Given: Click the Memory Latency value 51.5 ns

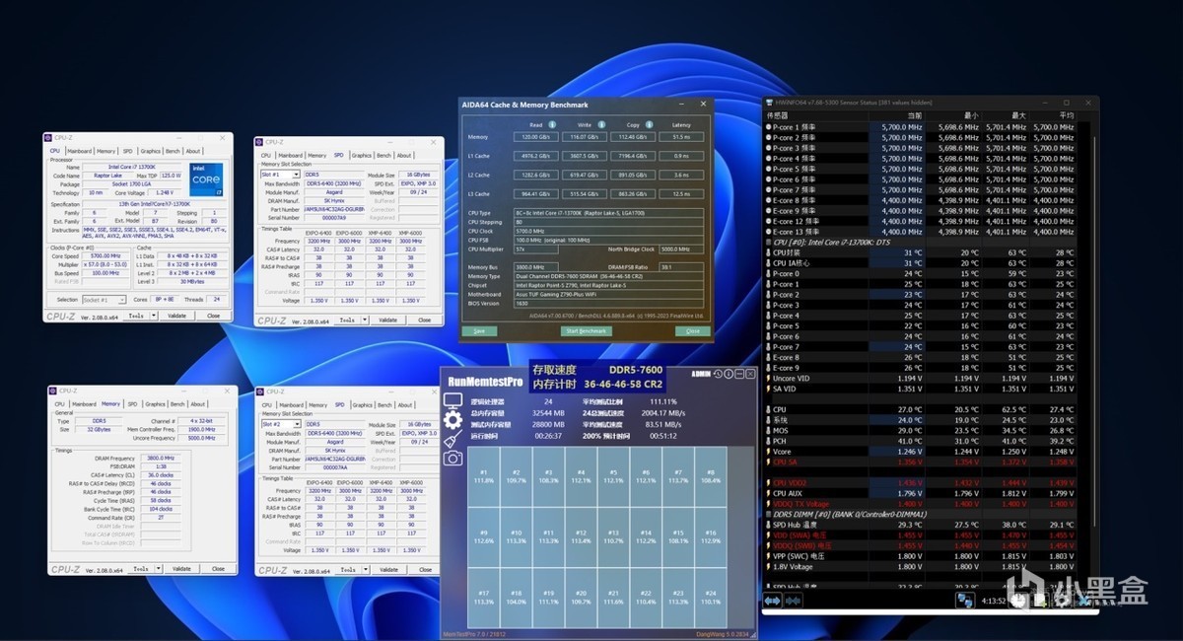Looking at the screenshot, I should point(681,137).
